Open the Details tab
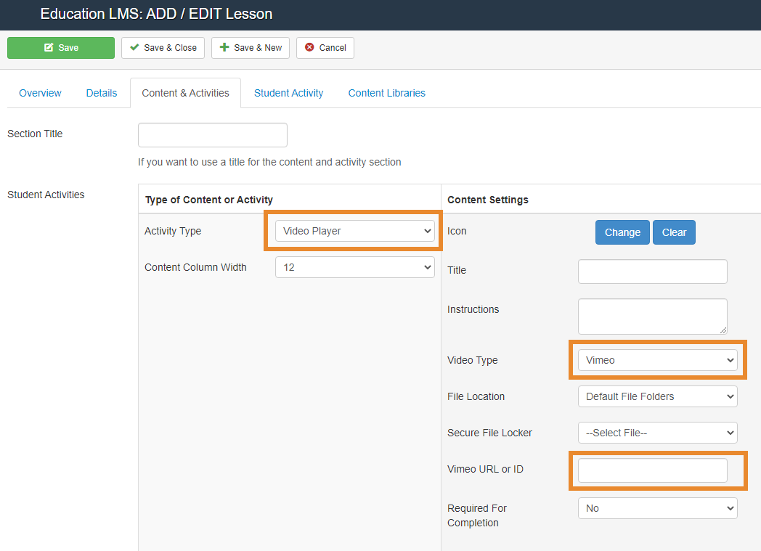The height and width of the screenshot is (551, 761). (101, 93)
